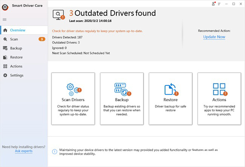
Task: Click the Restore file icon in card
Action: coord(170,89)
